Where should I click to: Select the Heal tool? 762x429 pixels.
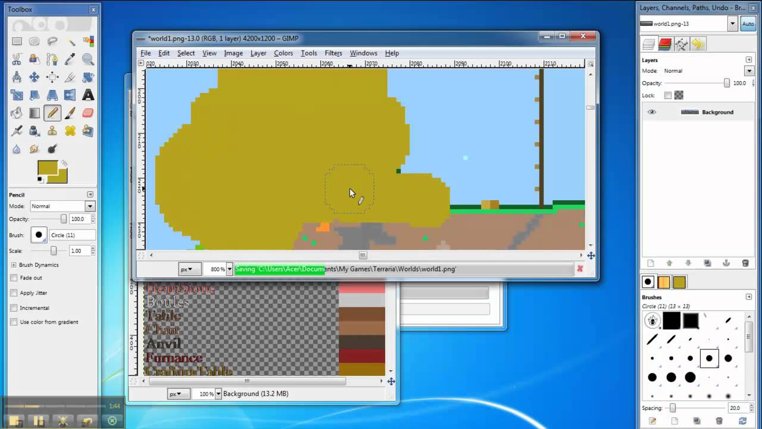[x=70, y=130]
